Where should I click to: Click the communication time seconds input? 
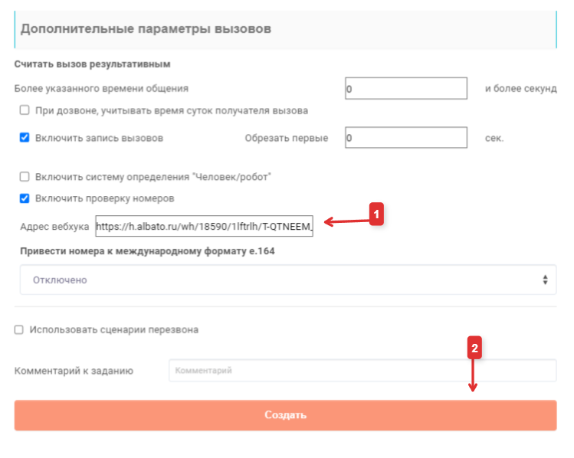[406, 88]
